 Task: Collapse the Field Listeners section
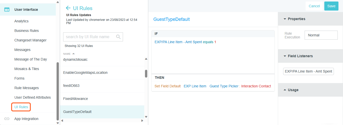click(x=285, y=56)
